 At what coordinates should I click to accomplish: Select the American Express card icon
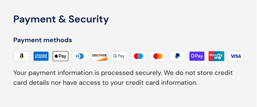[x=41, y=56]
